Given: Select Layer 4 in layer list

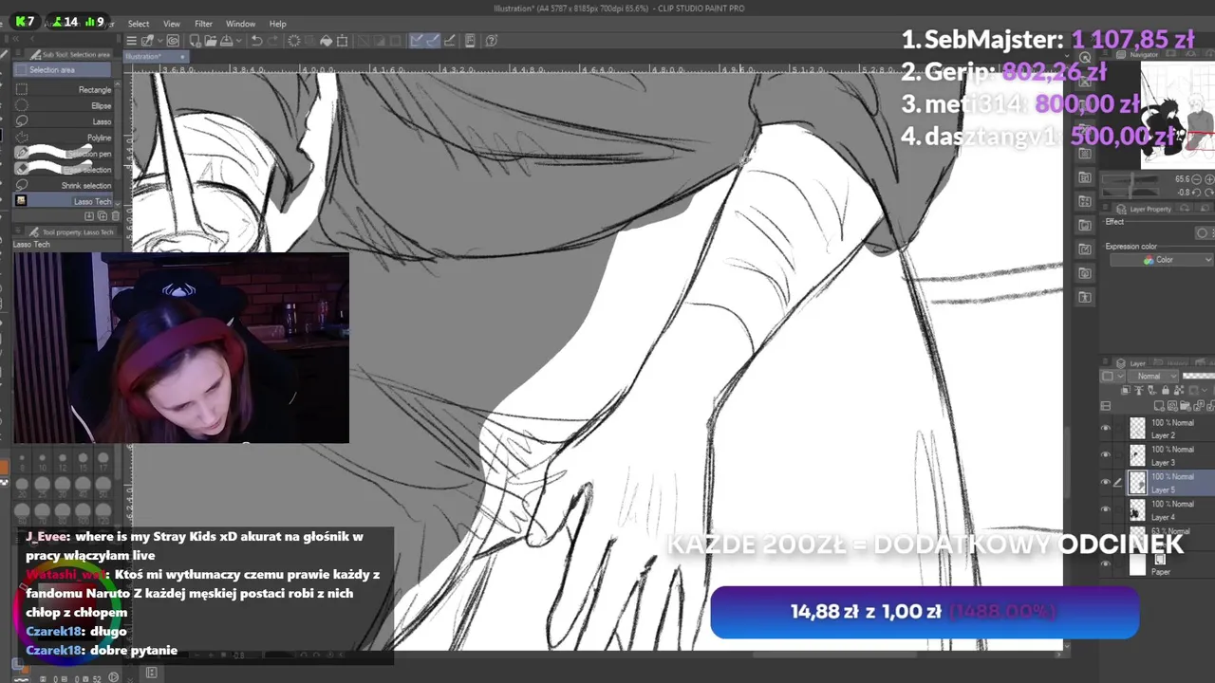Looking at the screenshot, I should (x=1170, y=510).
